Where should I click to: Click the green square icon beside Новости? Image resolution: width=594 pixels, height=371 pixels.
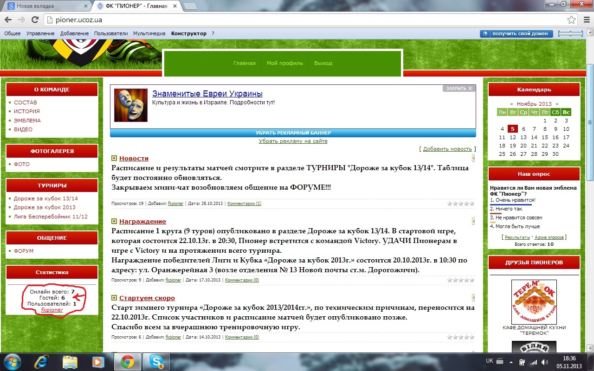click(x=115, y=159)
